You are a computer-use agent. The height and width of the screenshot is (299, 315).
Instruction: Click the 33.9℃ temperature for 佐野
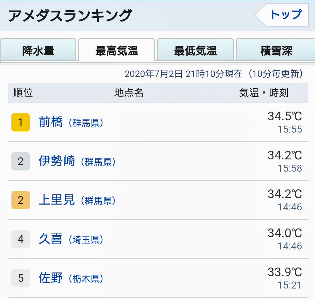(x=285, y=272)
